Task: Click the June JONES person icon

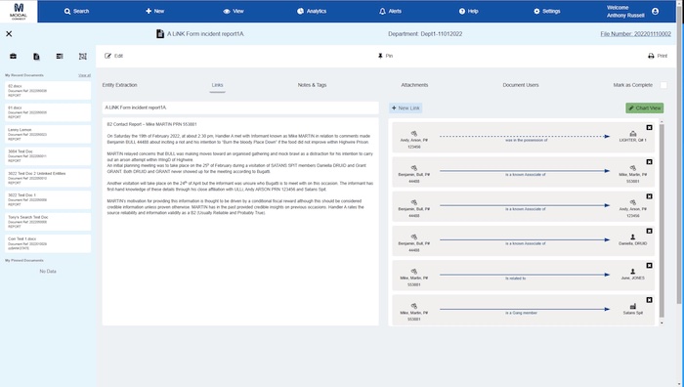Action: tap(633, 271)
